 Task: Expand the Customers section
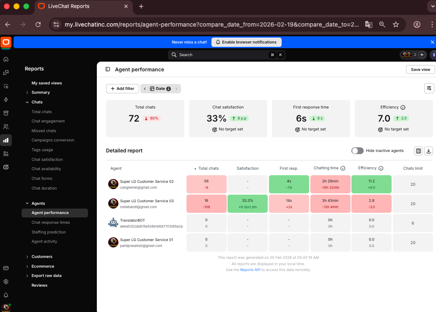click(x=42, y=257)
